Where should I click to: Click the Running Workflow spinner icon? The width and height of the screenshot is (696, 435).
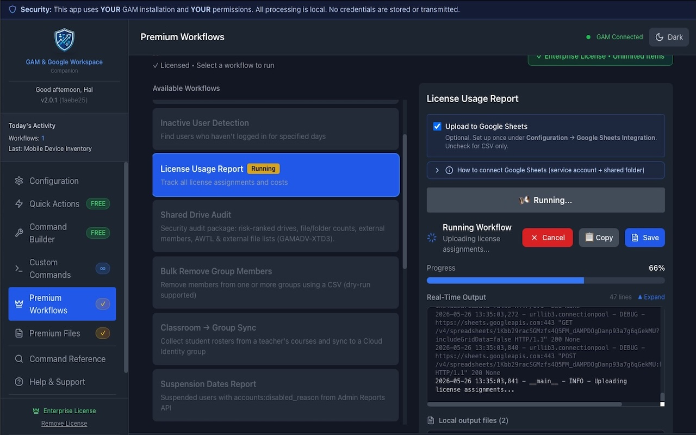[432, 238]
